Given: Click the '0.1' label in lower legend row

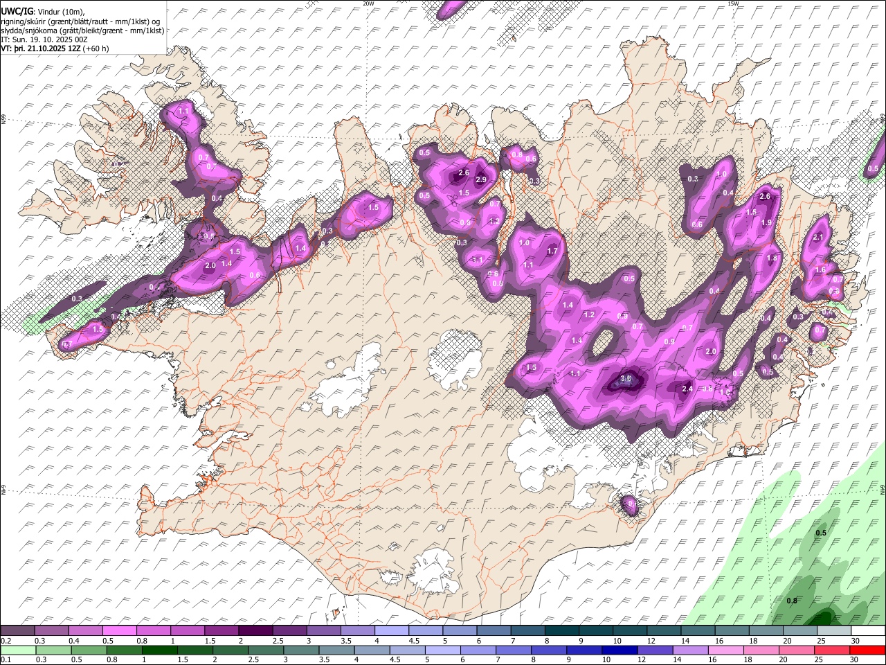Looking at the screenshot, I should click(6, 660).
